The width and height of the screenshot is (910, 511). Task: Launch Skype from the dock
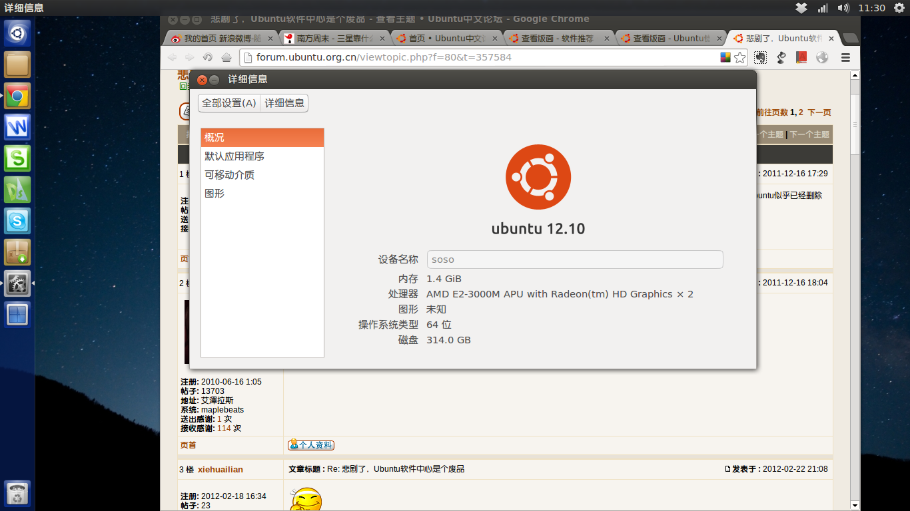(x=17, y=221)
